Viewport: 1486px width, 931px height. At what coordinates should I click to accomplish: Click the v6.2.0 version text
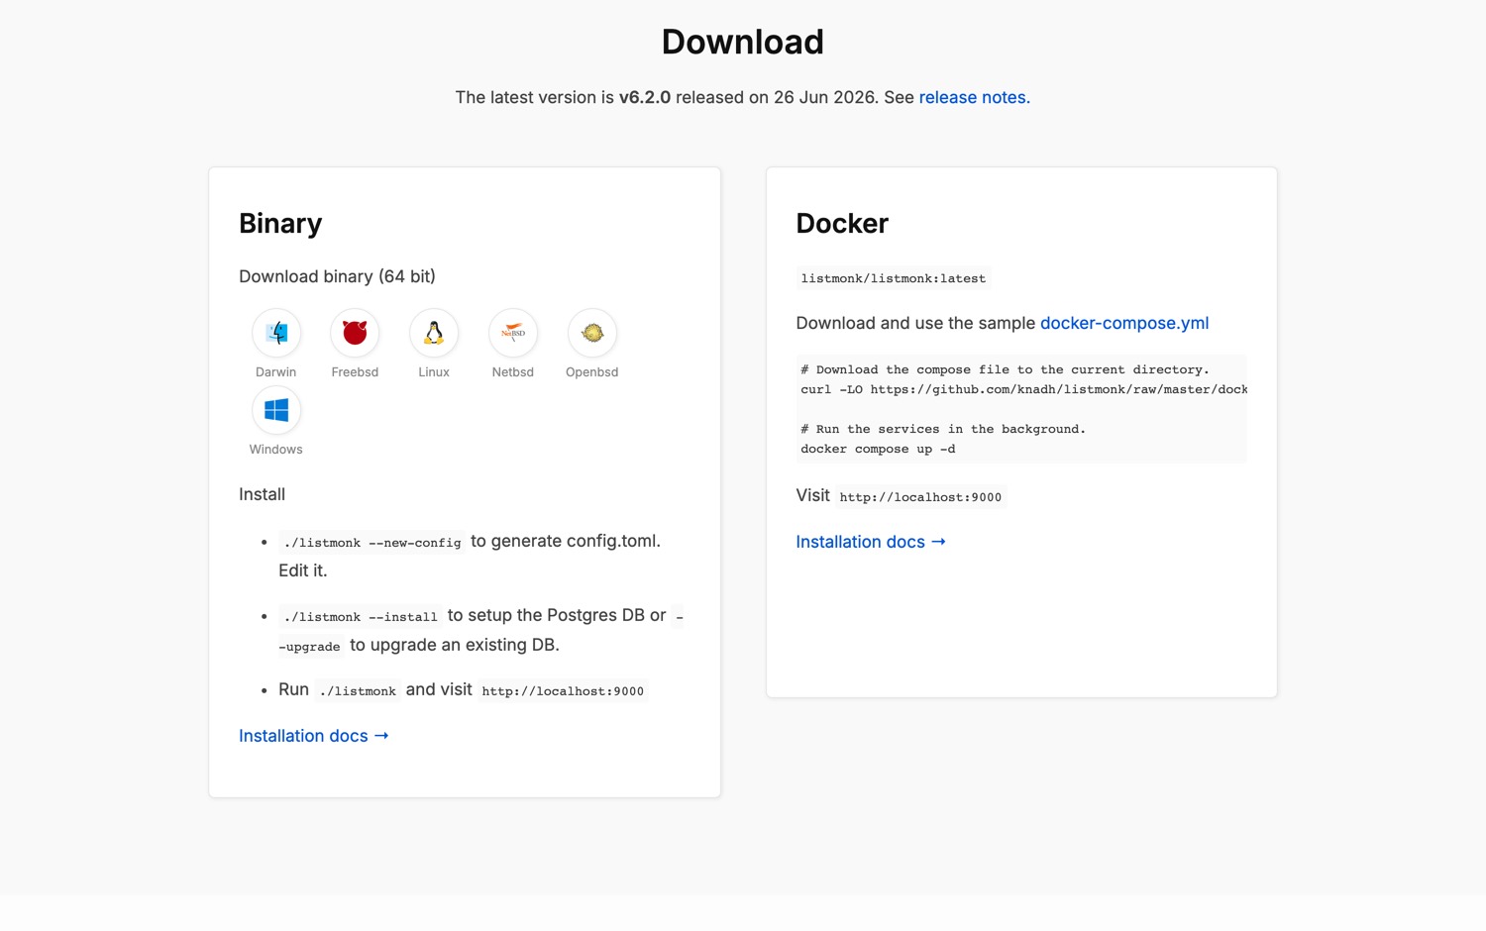tap(645, 97)
